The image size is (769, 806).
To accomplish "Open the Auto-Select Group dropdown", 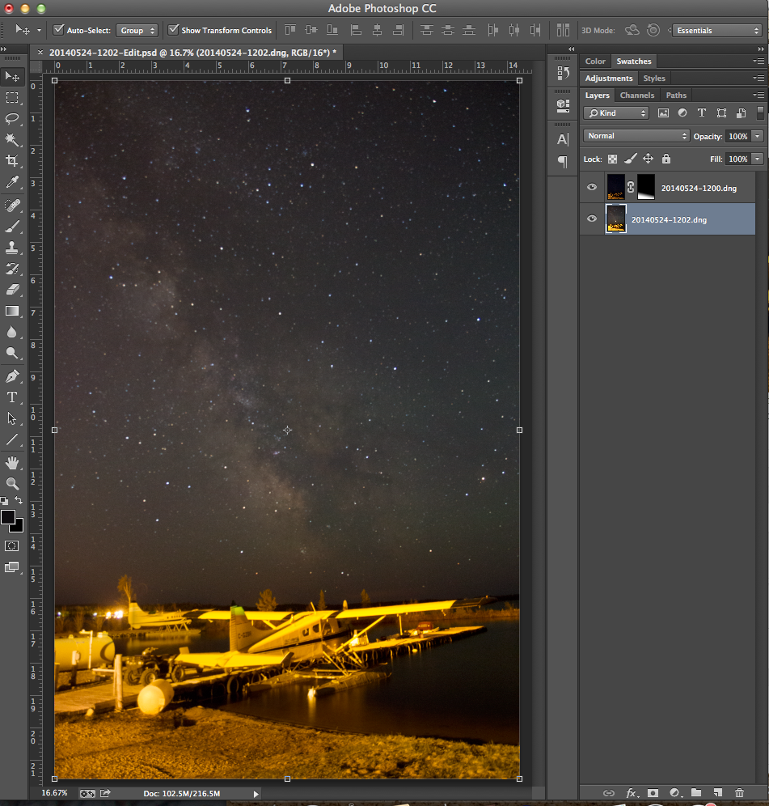I will coord(137,31).
